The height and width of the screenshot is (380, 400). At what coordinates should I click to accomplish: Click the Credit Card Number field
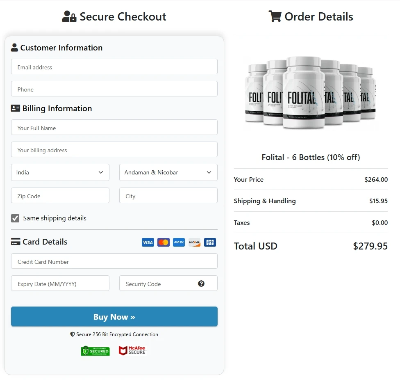pyautogui.click(x=114, y=261)
